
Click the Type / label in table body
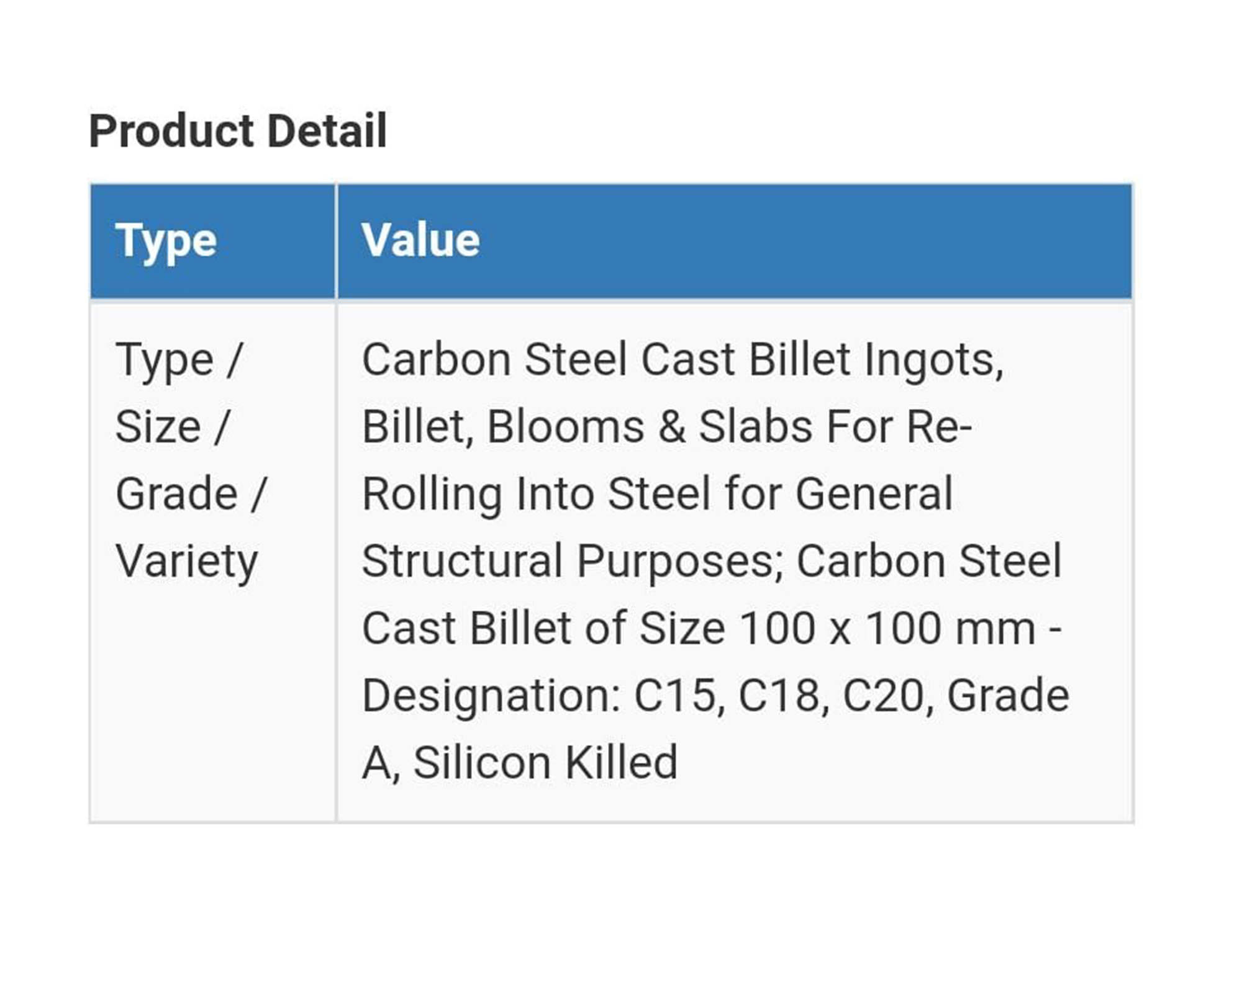coord(179,360)
